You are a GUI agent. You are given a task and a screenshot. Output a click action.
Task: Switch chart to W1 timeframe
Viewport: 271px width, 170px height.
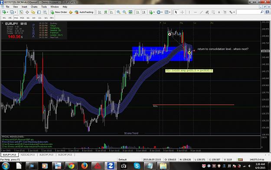[x=46, y=18]
